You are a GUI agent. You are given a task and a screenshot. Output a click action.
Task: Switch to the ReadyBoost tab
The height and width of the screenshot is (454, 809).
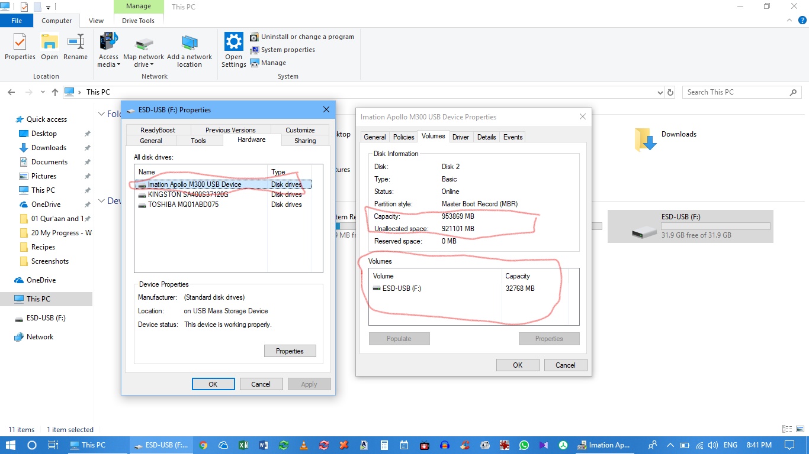pos(157,129)
